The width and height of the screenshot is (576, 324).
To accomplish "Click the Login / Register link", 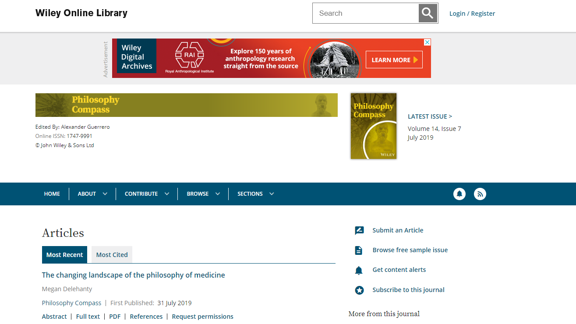I will point(472,14).
